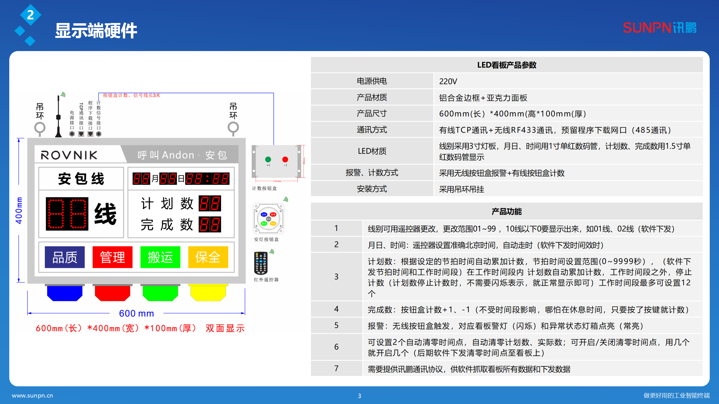Click the 程序下载接口 program download port icon

pos(90,134)
